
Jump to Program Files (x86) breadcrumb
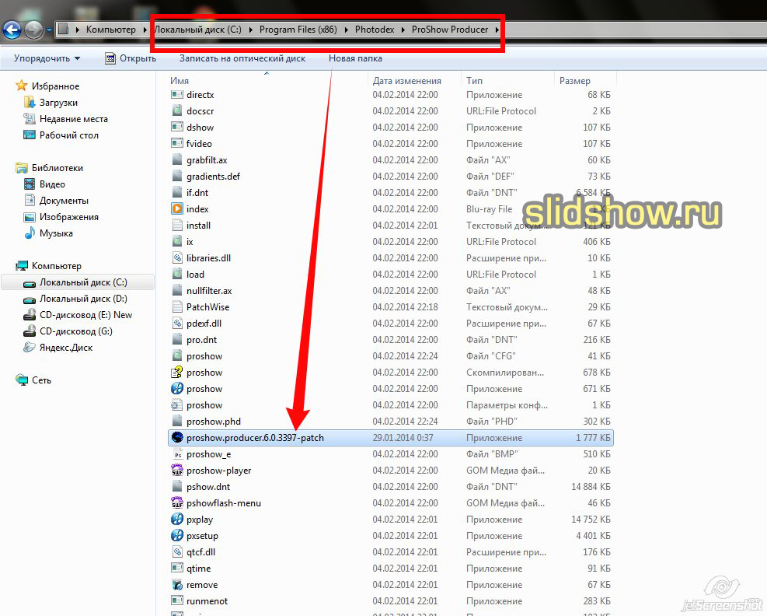pyautogui.click(x=298, y=30)
